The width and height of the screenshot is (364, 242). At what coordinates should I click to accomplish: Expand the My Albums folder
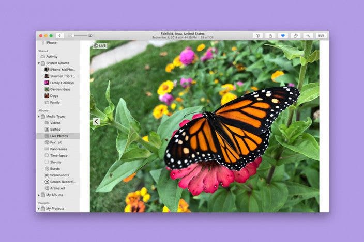point(39,195)
